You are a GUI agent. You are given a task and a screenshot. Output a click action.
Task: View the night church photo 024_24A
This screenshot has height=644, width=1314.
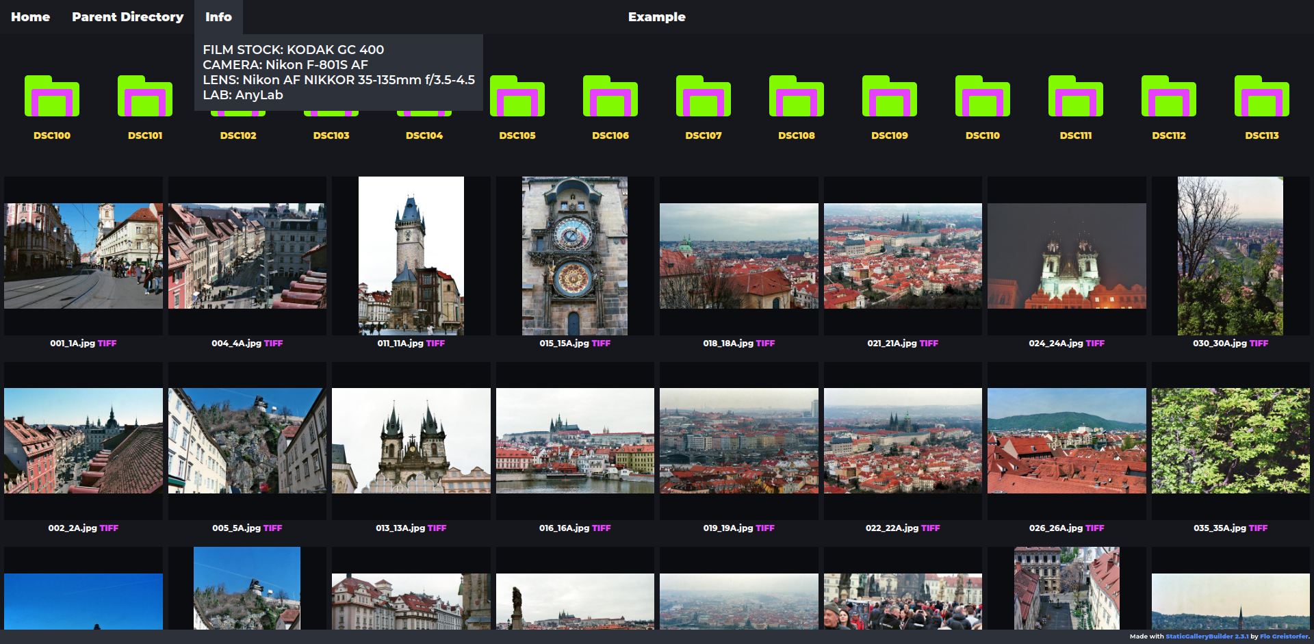pyautogui.click(x=1066, y=256)
